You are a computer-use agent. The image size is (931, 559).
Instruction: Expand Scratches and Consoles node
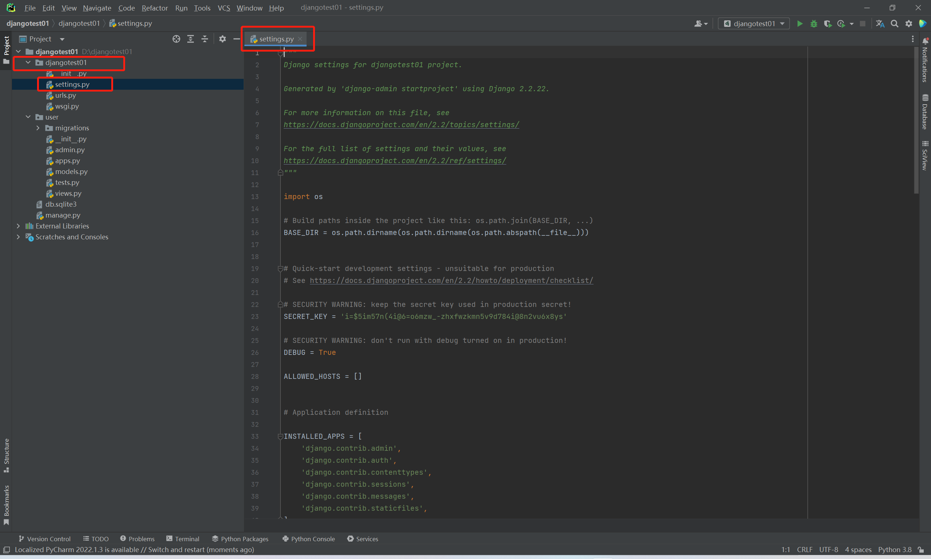(x=19, y=236)
